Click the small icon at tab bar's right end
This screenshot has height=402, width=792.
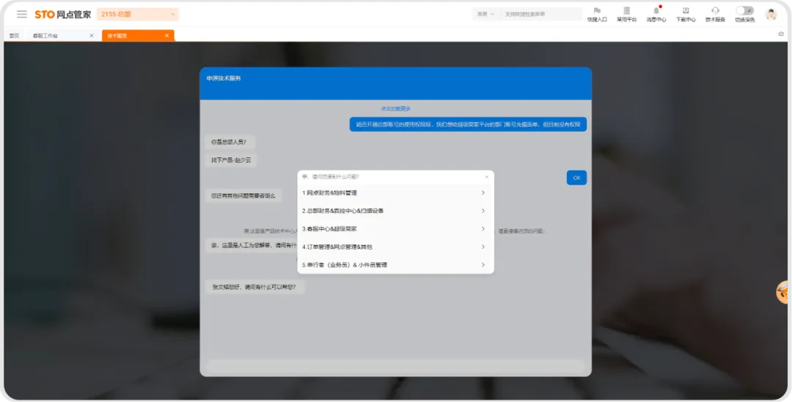(x=781, y=34)
